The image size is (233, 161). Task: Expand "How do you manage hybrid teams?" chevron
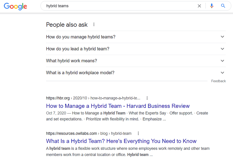tap(222, 37)
